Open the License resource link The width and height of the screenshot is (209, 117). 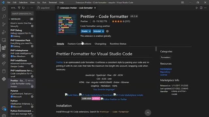(164, 75)
